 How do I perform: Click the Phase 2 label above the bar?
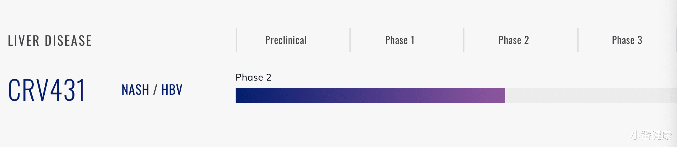[x=253, y=77]
